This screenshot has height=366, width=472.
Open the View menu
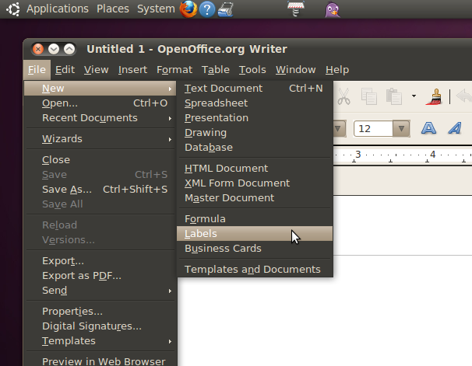[96, 70]
